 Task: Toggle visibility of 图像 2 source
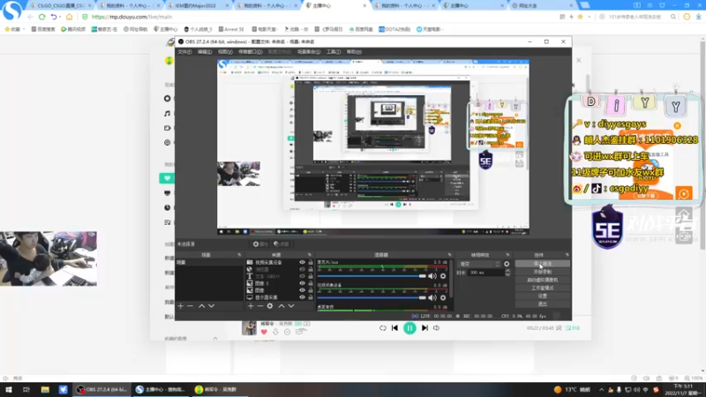(x=302, y=283)
